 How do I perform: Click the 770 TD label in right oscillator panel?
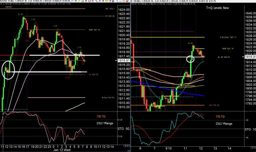coord(220,117)
